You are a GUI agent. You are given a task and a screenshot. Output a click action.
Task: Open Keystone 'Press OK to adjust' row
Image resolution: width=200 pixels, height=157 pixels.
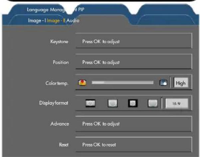134,41
